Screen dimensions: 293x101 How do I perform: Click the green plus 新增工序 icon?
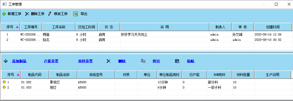[4, 14]
